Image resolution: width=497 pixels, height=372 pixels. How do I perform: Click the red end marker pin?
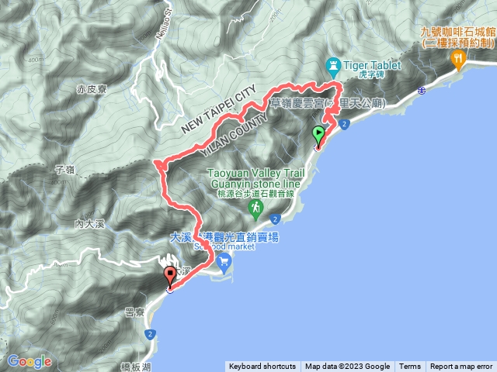pyautogui.click(x=170, y=277)
